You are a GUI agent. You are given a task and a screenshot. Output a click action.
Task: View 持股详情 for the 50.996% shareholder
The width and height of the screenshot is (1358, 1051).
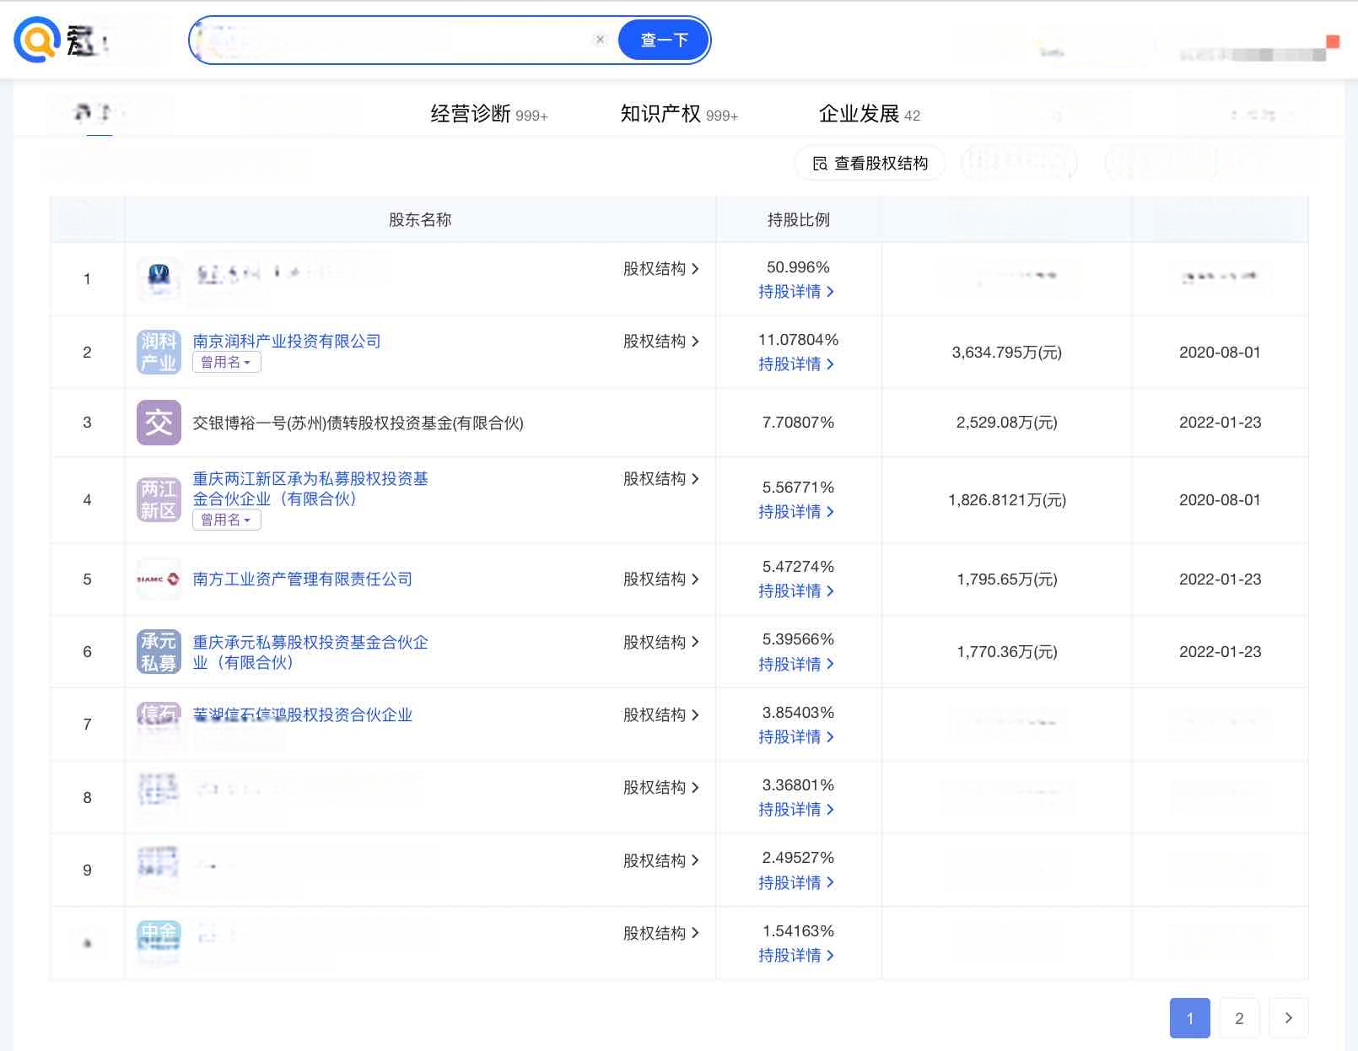coord(796,291)
